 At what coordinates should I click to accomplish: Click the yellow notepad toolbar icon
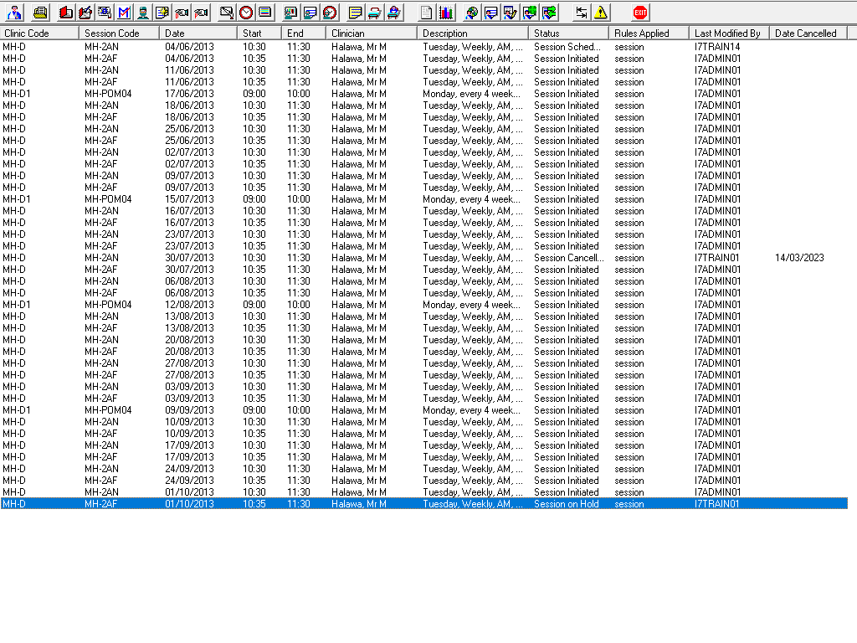click(355, 12)
